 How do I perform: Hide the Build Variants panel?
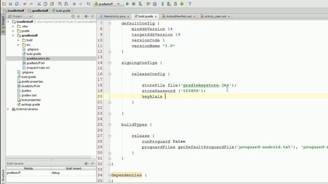click(x=93, y=164)
